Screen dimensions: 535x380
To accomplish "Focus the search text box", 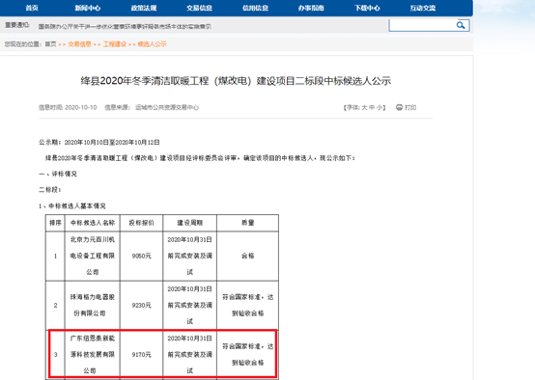I will point(422,25).
